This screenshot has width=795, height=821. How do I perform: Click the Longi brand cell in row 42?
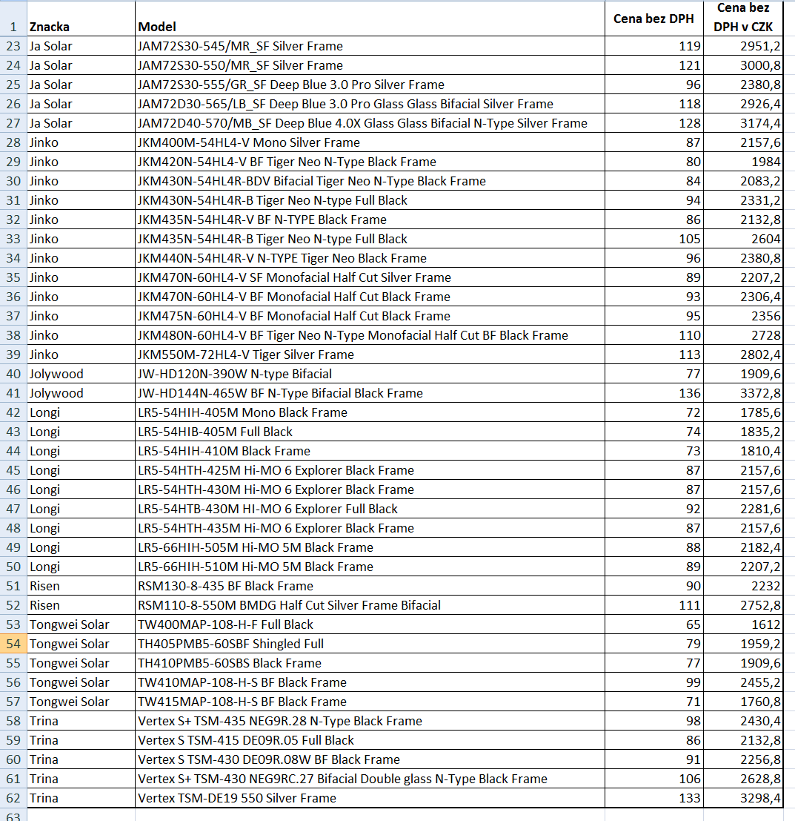coord(81,412)
